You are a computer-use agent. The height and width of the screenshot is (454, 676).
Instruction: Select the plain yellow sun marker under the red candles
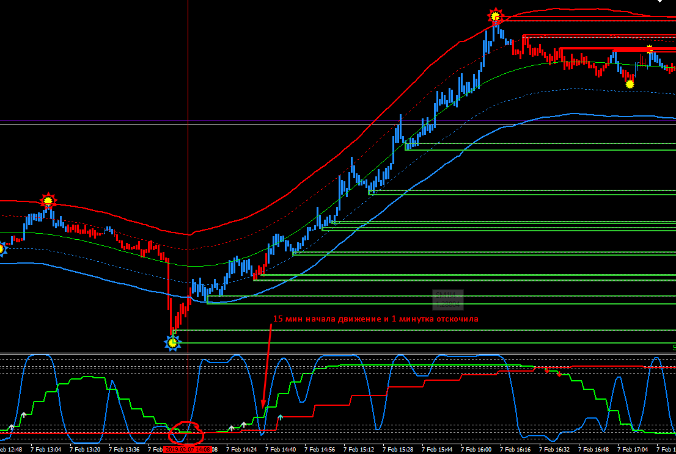(x=630, y=84)
